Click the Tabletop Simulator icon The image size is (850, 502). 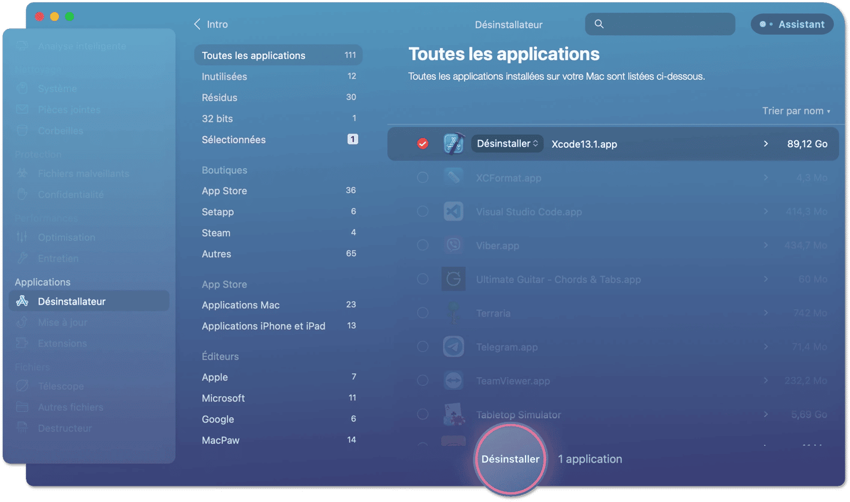coord(453,414)
